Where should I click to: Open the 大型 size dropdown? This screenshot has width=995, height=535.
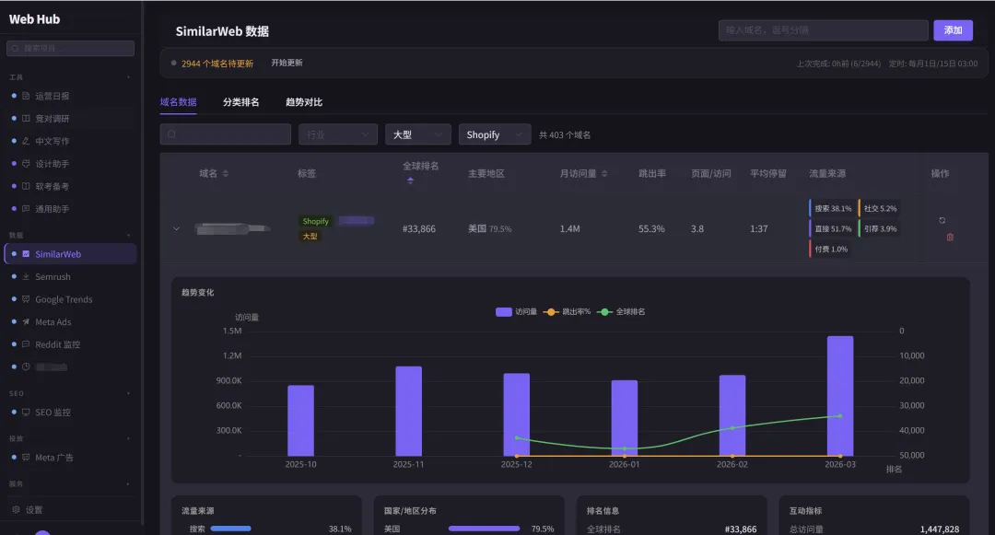pyautogui.click(x=418, y=134)
